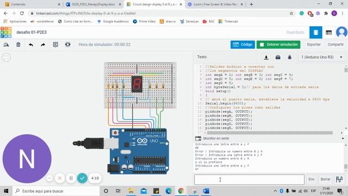Open the Google Académico bookmark
Image resolution: width=348 pixels, height=196 pixels.
click(x=113, y=21)
